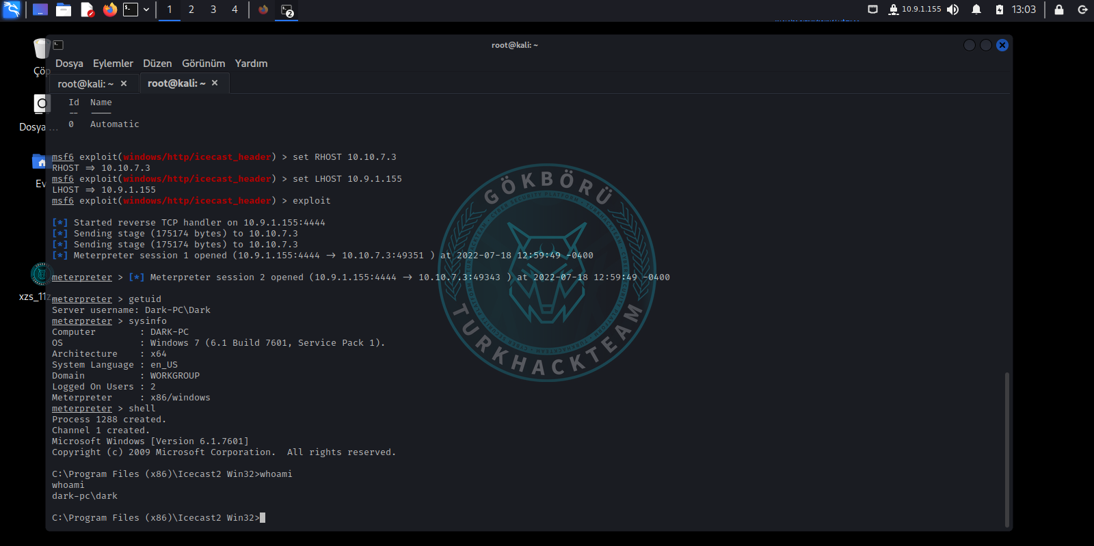Open the Dosya menu
This screenshot has width=1094, height=546.
(x=69, y=64)
